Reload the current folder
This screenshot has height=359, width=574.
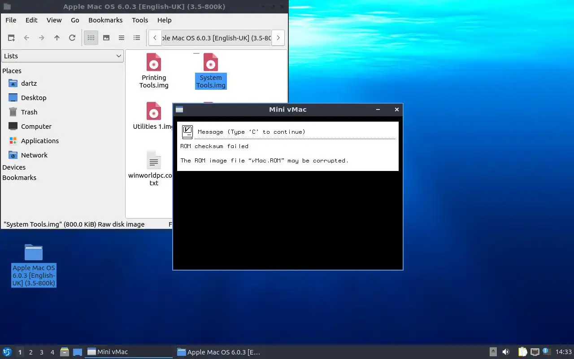pyautogui.click(x=72, y=38)
